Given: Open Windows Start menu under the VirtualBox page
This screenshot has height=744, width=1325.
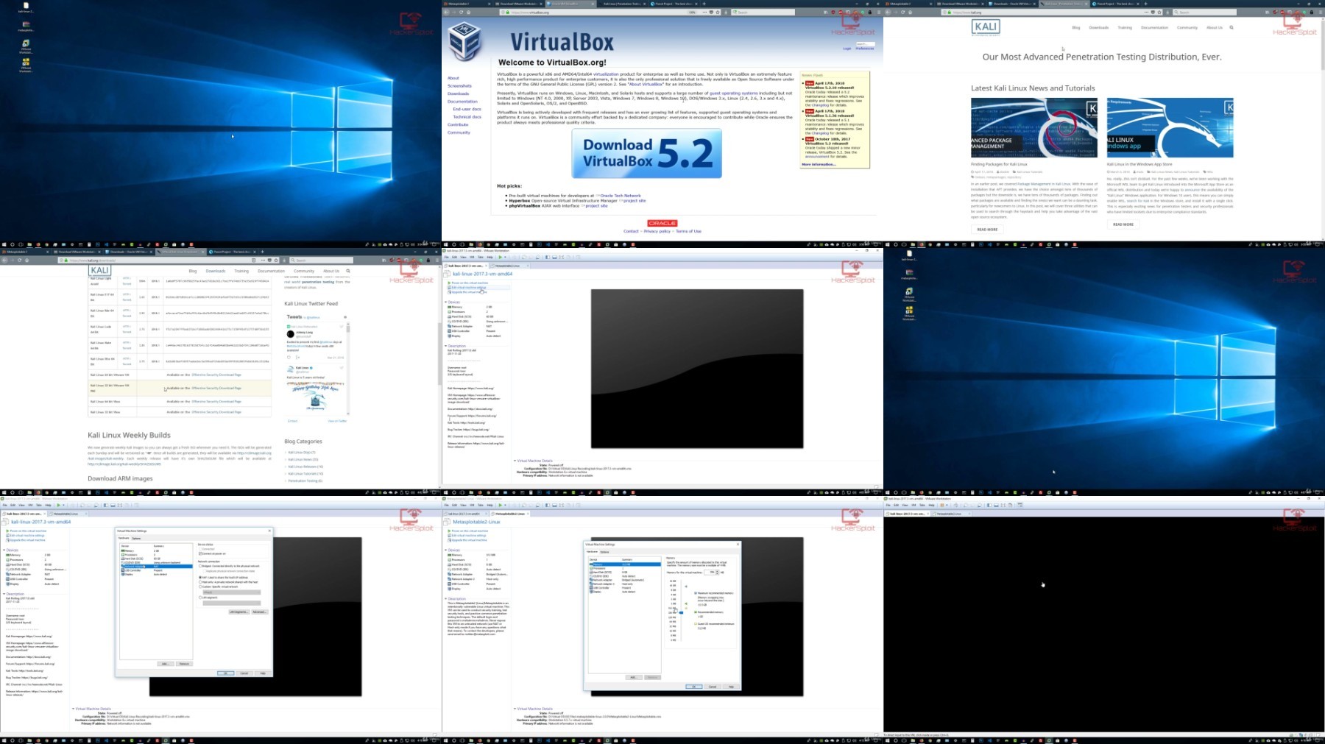Looking at the screenshot, I should pyautogui.click(x=445, y=244).
